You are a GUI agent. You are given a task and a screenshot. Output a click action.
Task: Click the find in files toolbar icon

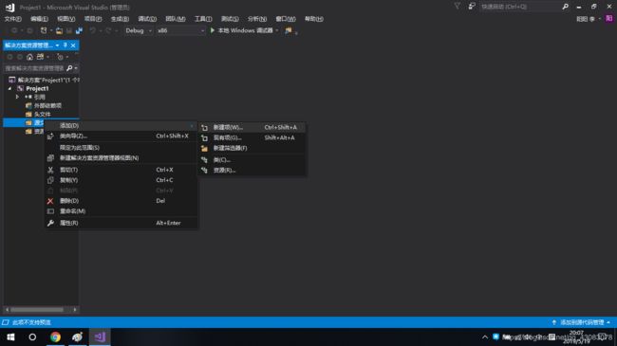pyautogui.click(x=289, y=30)
